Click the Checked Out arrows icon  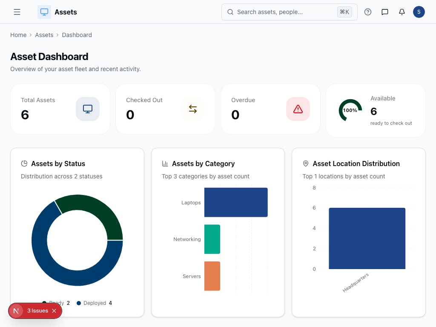193,109
